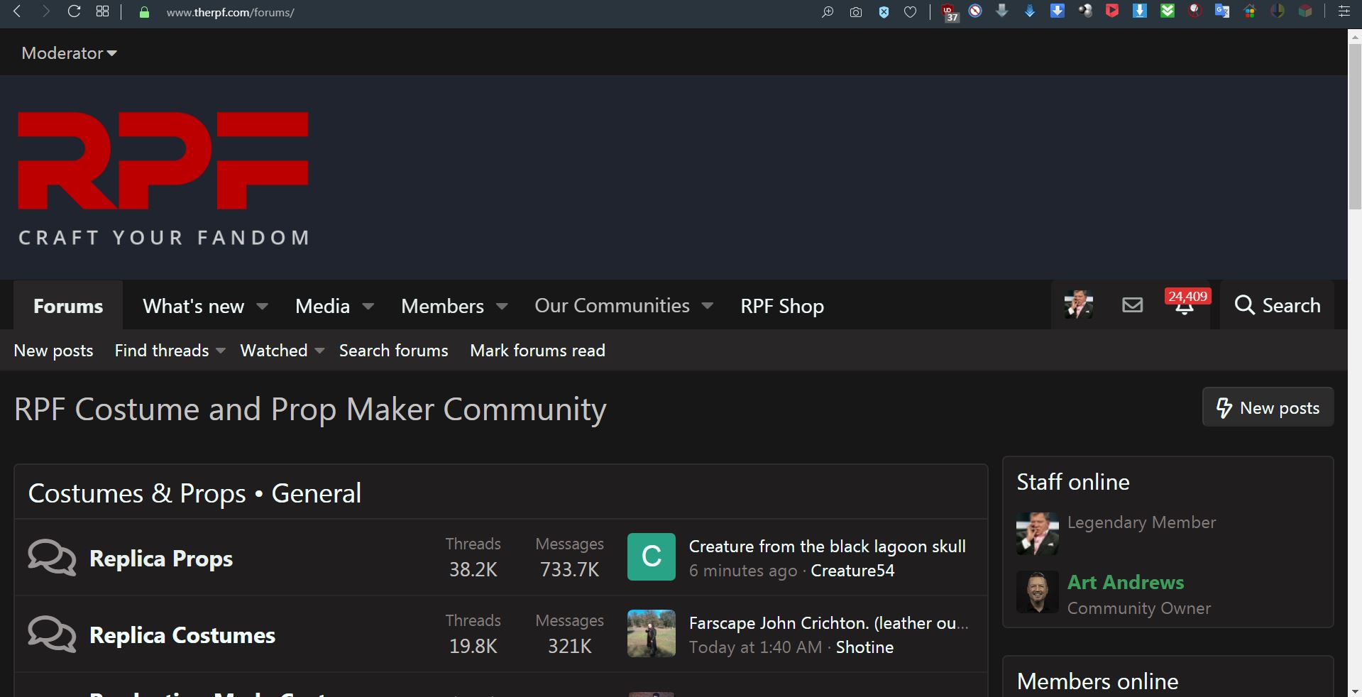1362x697 pixels.
Task: Open Creature54 user profile link
Action: click(x=852, y=571)
